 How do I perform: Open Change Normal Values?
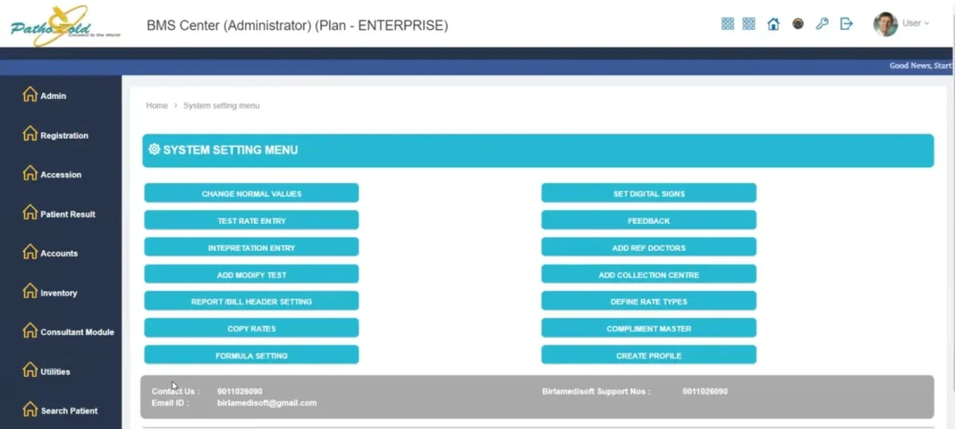[x=252, y=193]
